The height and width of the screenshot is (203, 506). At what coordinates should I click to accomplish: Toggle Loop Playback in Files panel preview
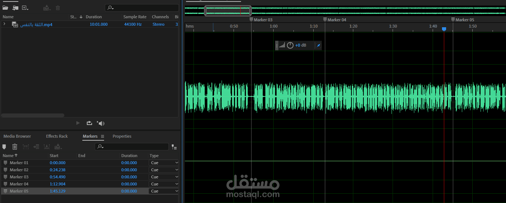tap(89, 123)
